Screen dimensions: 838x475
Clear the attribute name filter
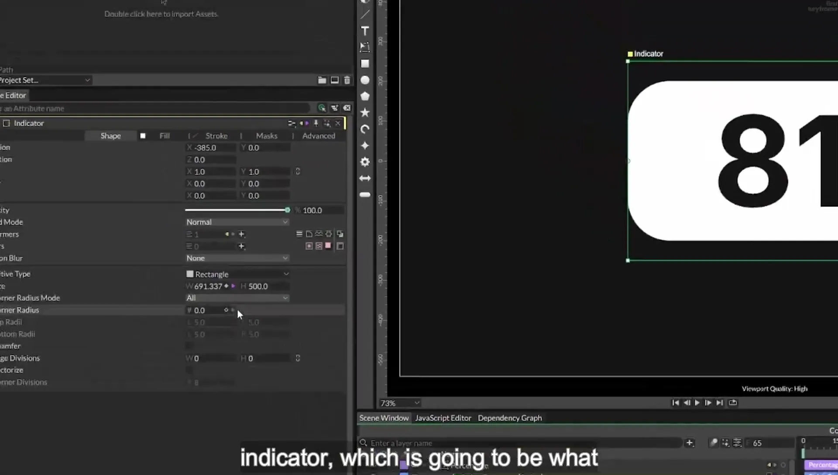coord(347,108)
